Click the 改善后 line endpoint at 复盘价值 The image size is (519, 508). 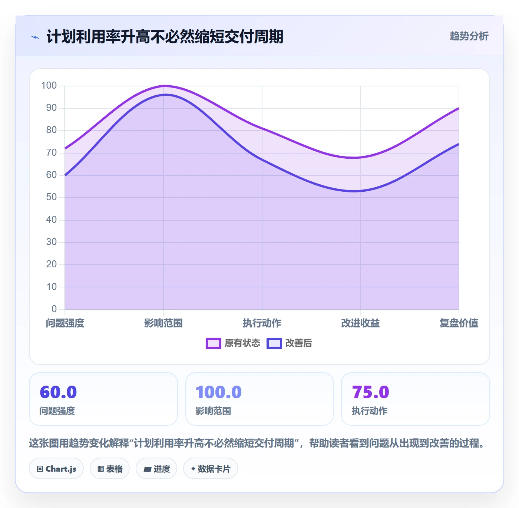(x=459, y=144)
